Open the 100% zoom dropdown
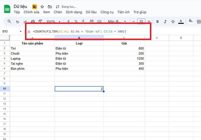The height and width of the screenshot is (140, 201). pos(53,22)
